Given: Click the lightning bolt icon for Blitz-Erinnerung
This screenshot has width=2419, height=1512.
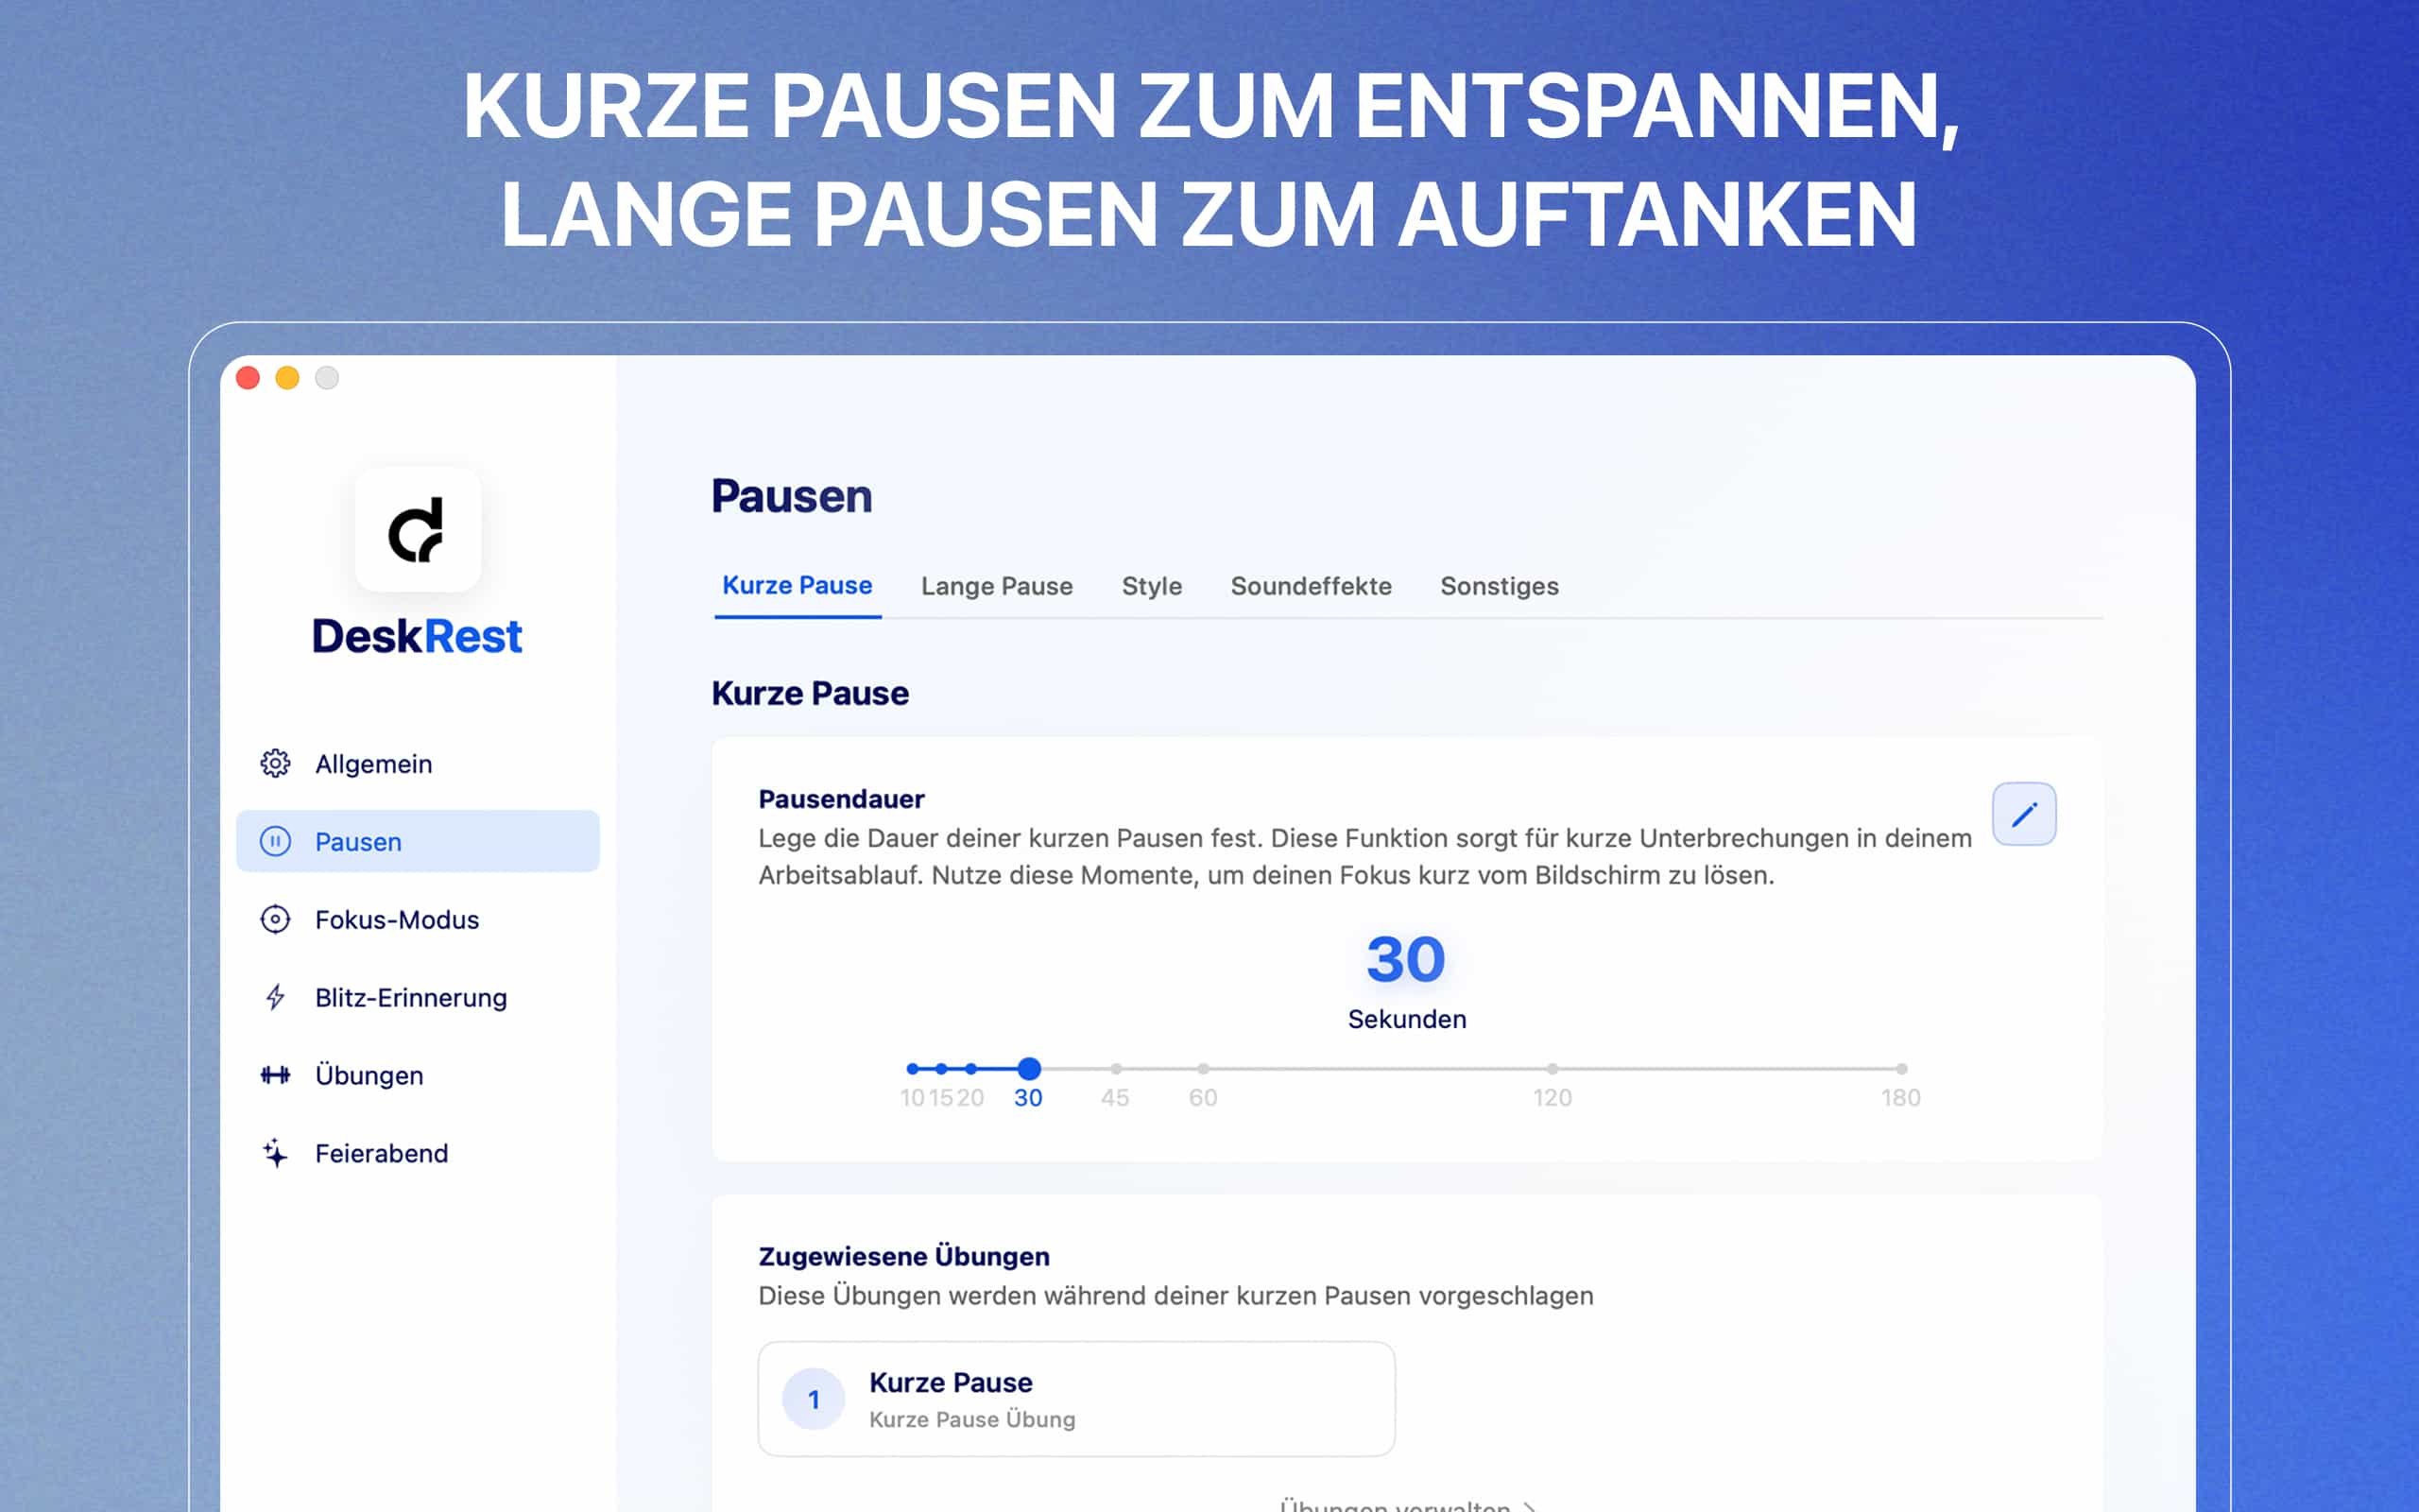Looking at the screenshot, I should click(274, 997).
